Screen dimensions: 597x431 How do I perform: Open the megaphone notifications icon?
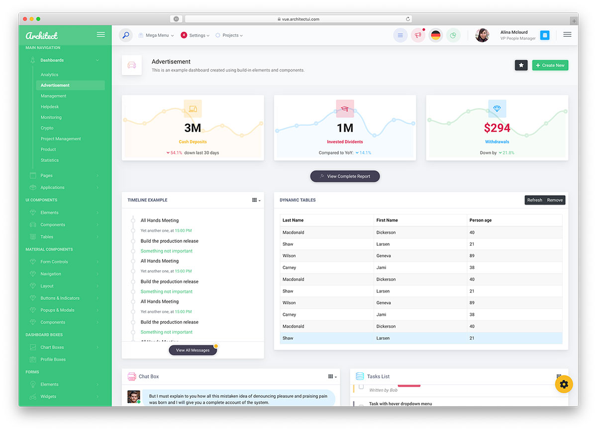point(418,35)
